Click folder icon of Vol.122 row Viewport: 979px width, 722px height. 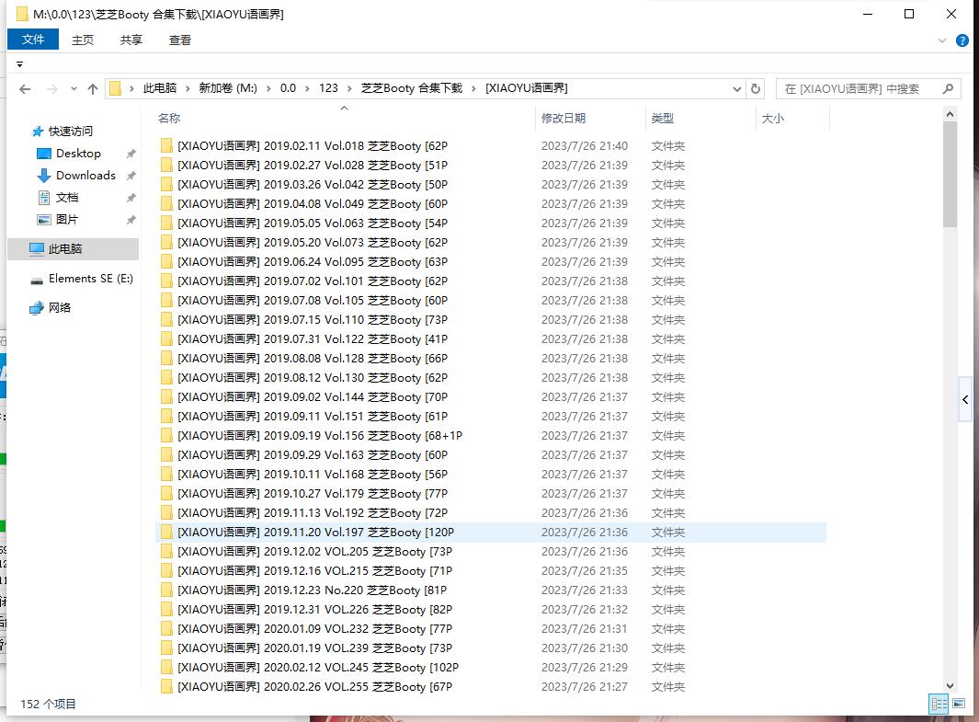166,339
